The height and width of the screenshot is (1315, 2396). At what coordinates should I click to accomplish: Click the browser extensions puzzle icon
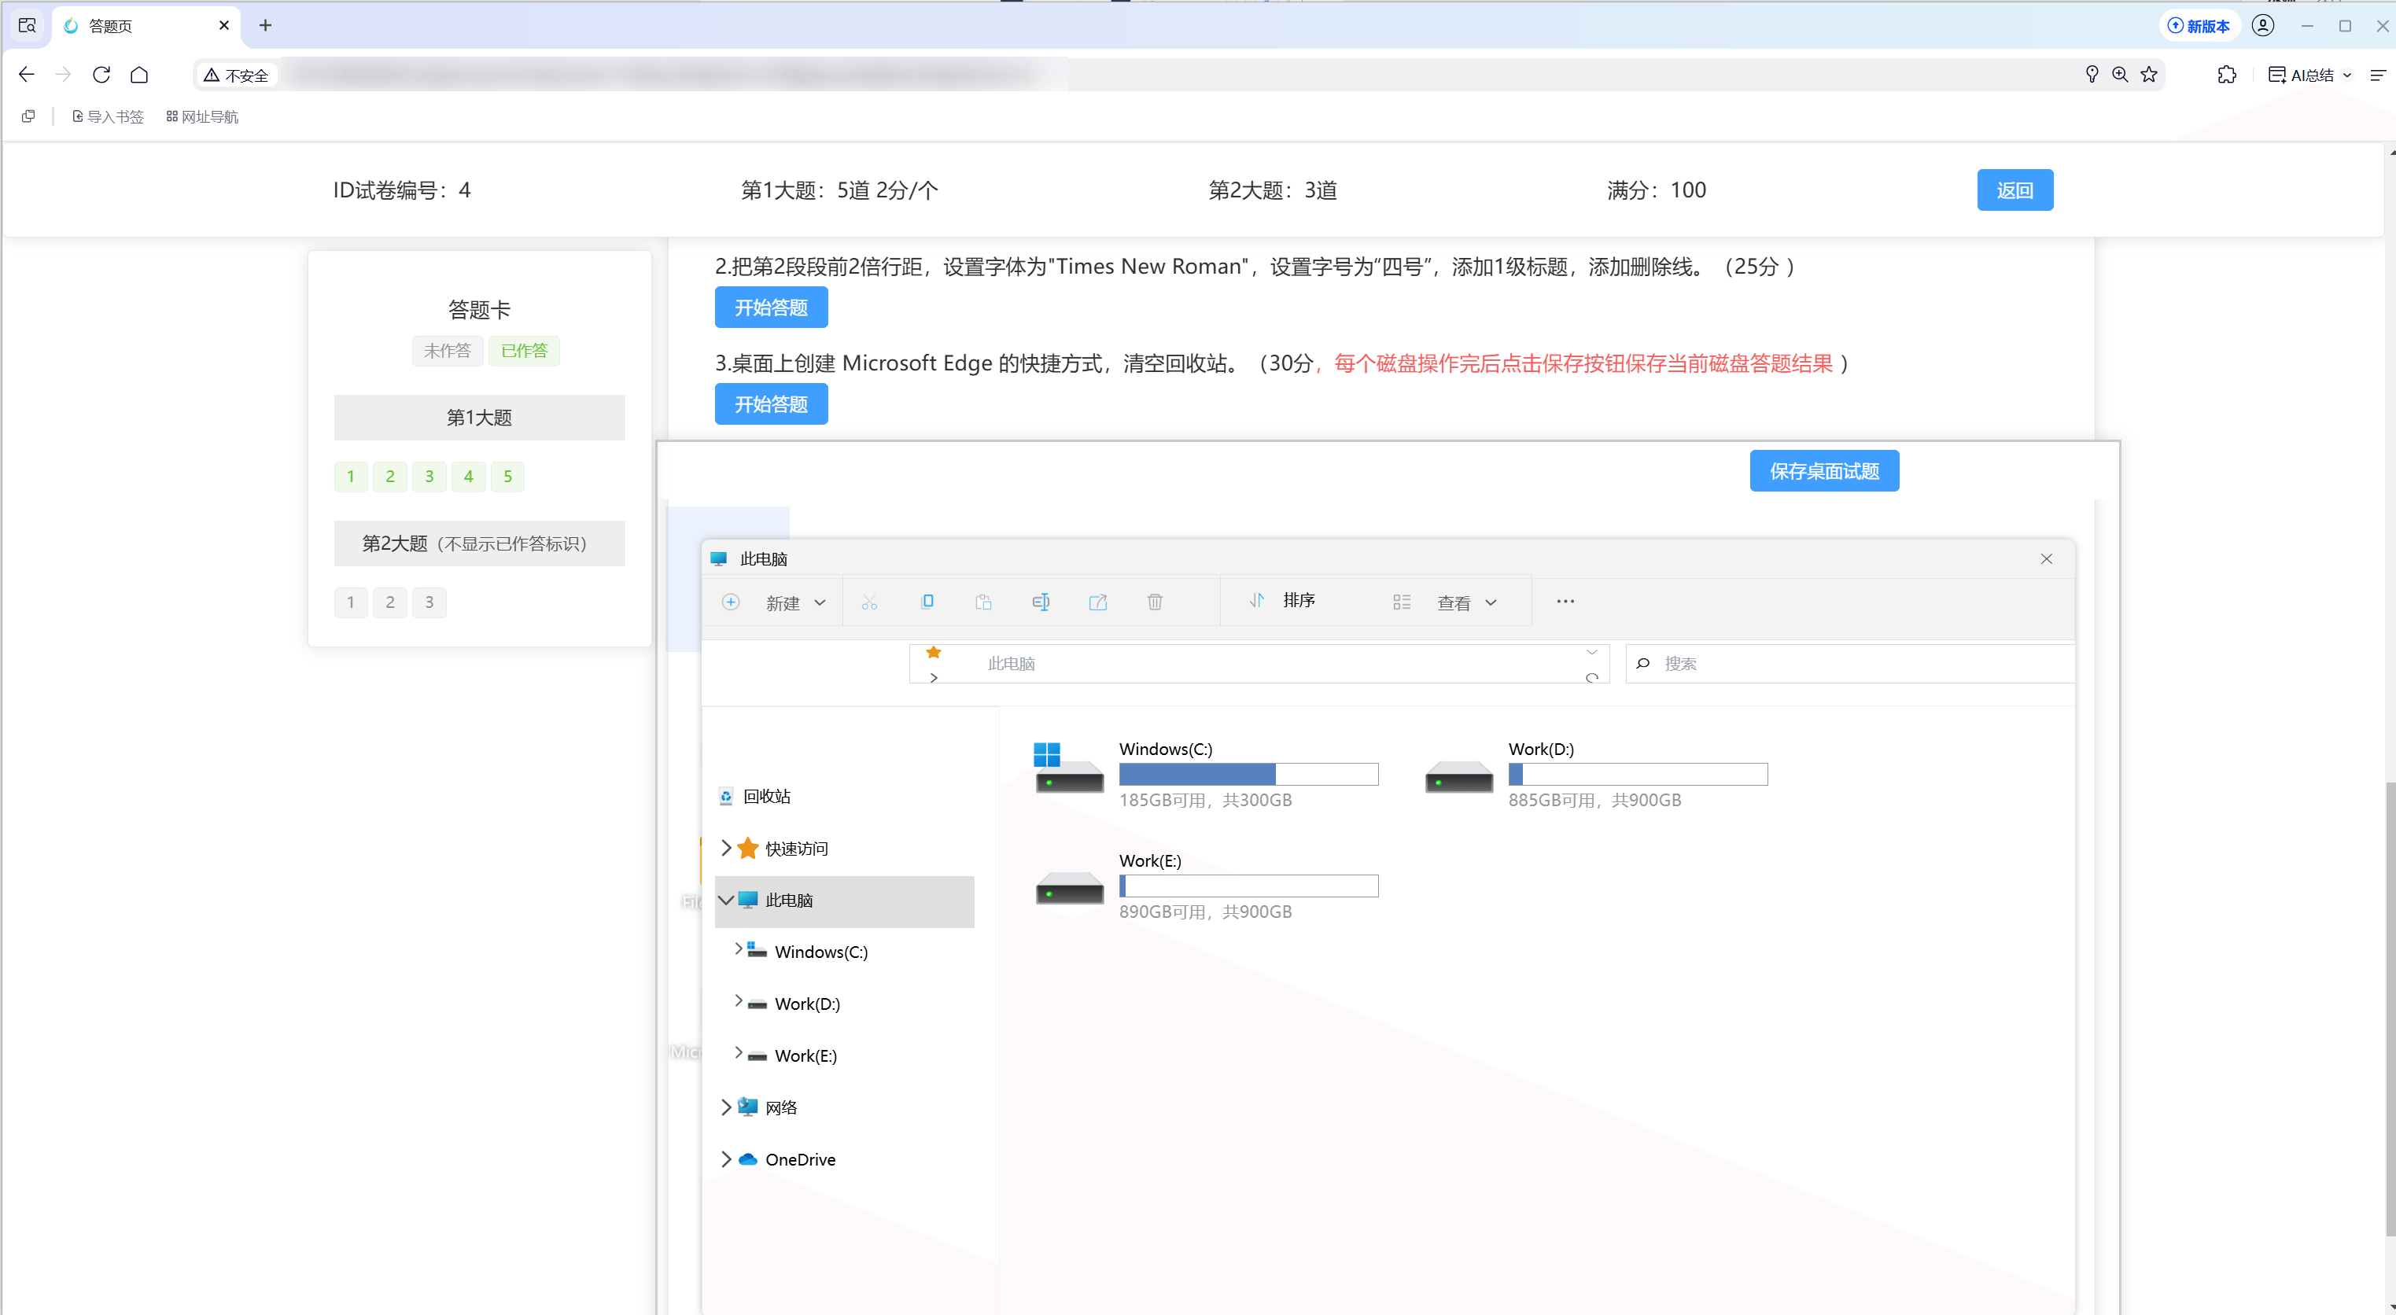click(x=2226, y=75)
